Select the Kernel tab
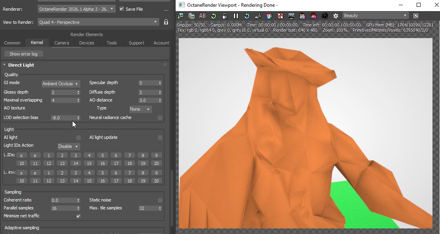Image resolution: width=440 pixels, height=234 pixels. click(37, 42)
